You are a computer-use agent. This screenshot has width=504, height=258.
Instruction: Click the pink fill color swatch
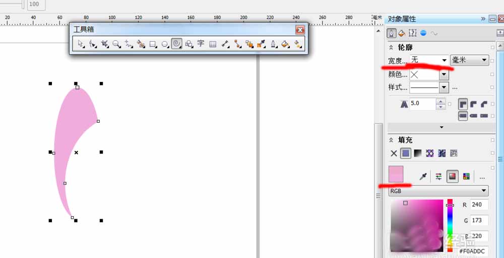point(396,174)
